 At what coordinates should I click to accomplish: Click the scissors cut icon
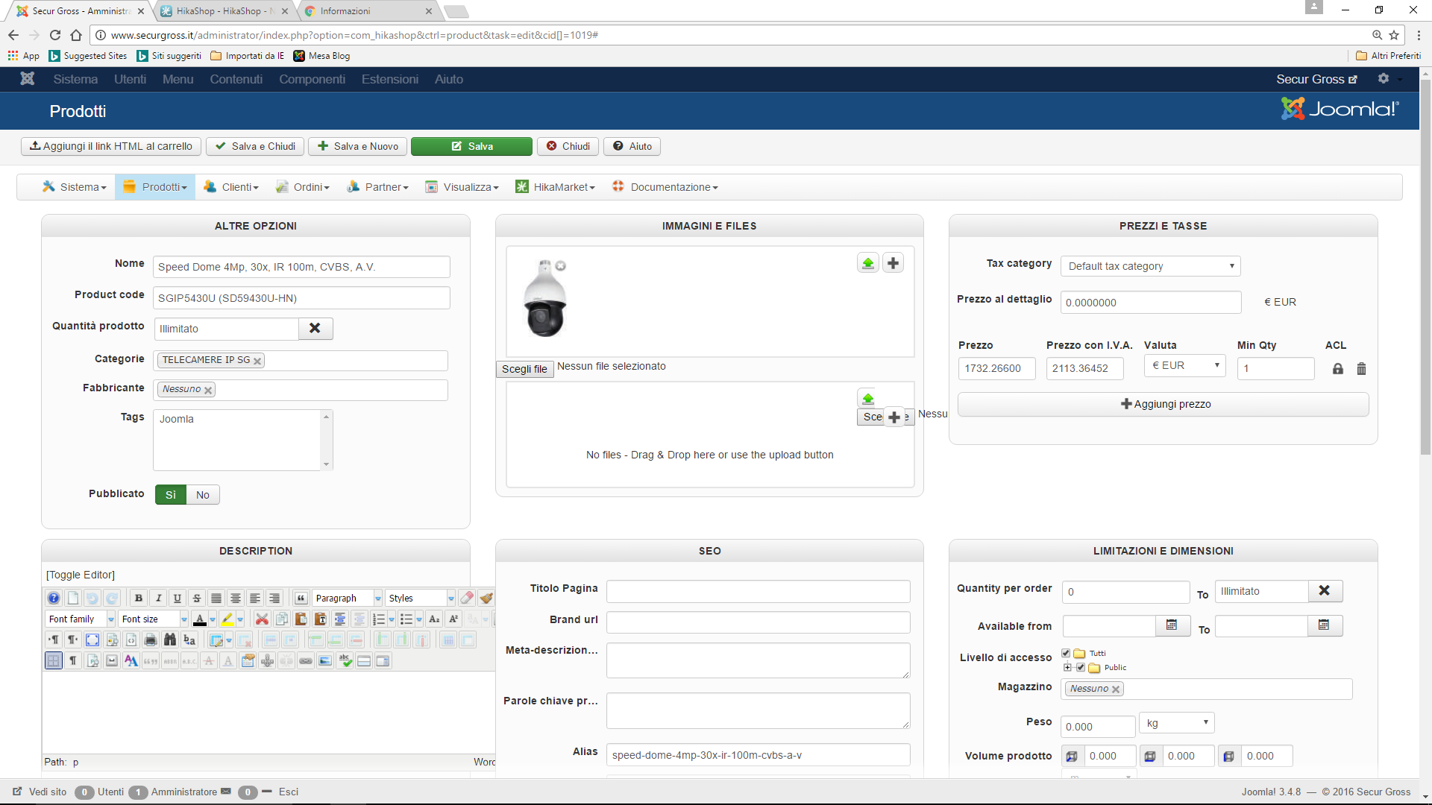click(262, 619)
